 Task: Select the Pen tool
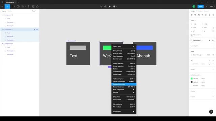23,6
